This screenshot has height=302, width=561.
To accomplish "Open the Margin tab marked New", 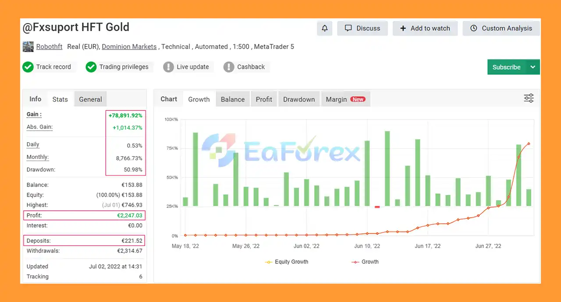I will [x=345, y=99].
